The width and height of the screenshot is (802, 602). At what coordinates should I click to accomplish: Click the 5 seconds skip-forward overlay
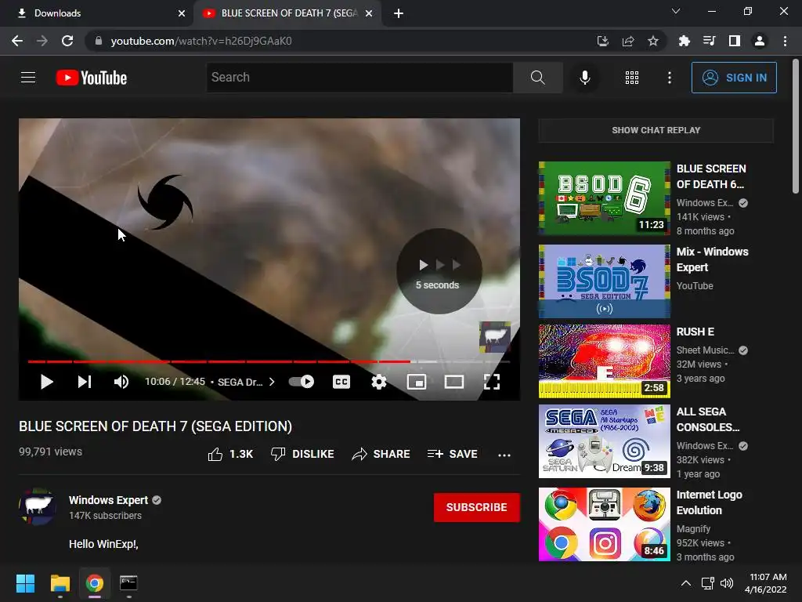pyautogui.click(x=439, y=271)
